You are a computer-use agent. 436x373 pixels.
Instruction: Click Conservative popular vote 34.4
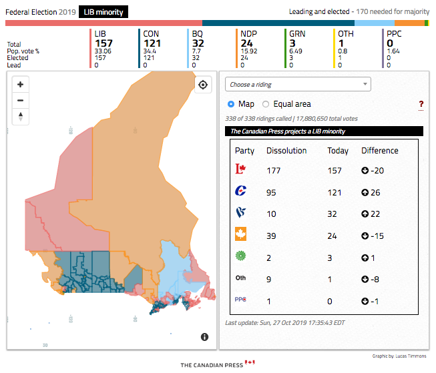coord(150,51)
